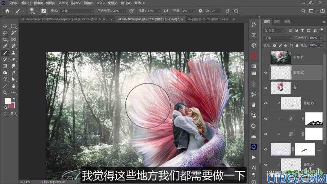Select the Clone Stamp tool
Image resolution: width=327 pixels, height=184 pixels.
click(x=14, y=53)
